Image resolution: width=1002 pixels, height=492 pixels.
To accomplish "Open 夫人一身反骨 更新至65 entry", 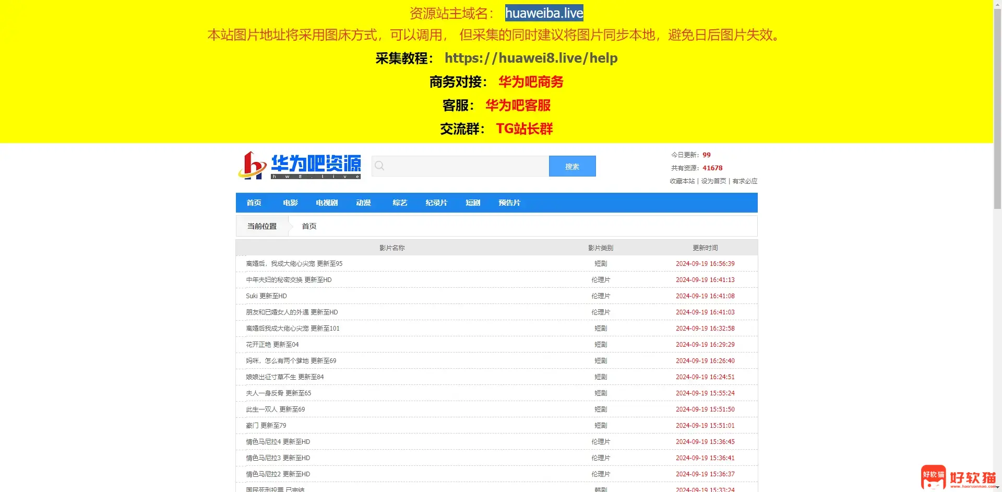I will pos(279,393).
